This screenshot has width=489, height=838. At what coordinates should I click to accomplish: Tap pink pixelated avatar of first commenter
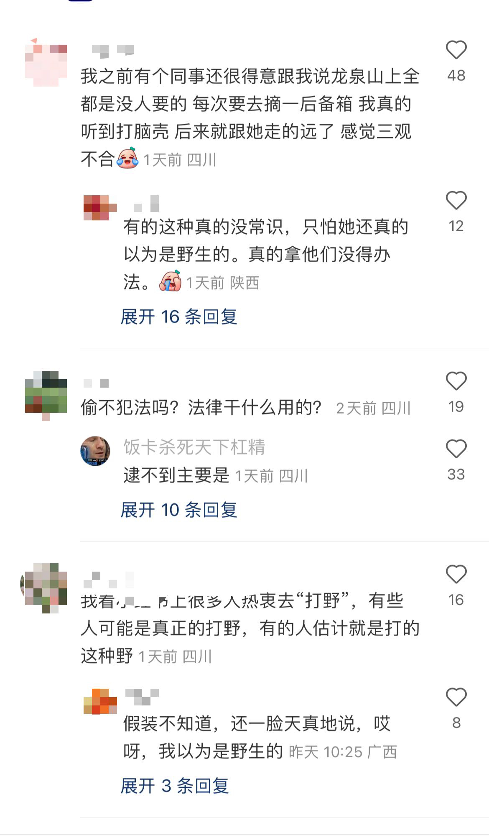[46, 62]
